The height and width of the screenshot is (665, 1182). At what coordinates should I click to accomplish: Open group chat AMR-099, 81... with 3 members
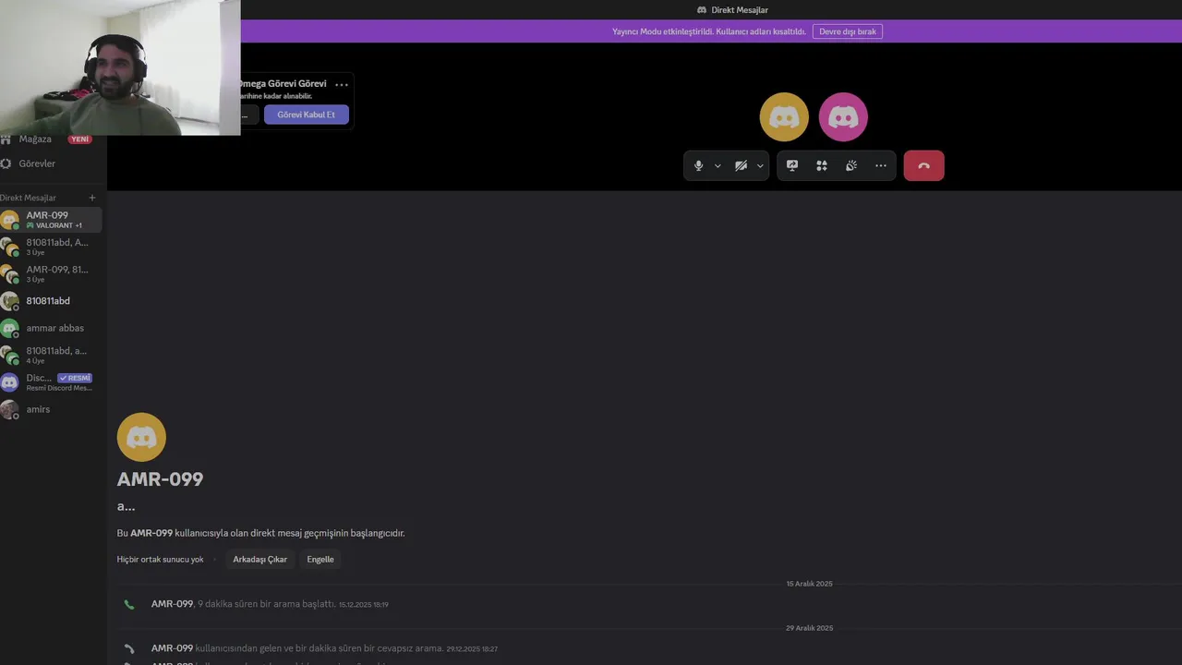click(x=51, y=273)
